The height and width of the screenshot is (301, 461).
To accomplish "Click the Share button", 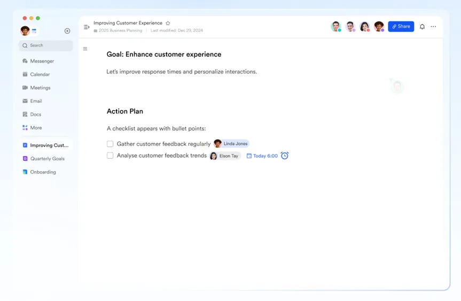I will (x=401, y=27).
